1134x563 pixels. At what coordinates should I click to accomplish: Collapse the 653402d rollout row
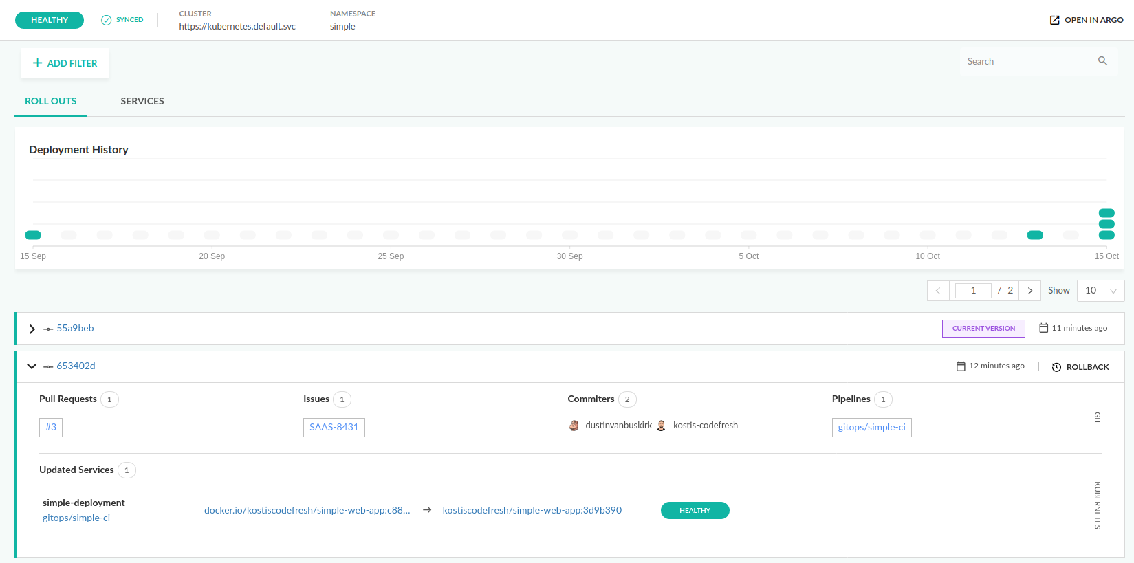pyautogui.click(x=32, y=366)
